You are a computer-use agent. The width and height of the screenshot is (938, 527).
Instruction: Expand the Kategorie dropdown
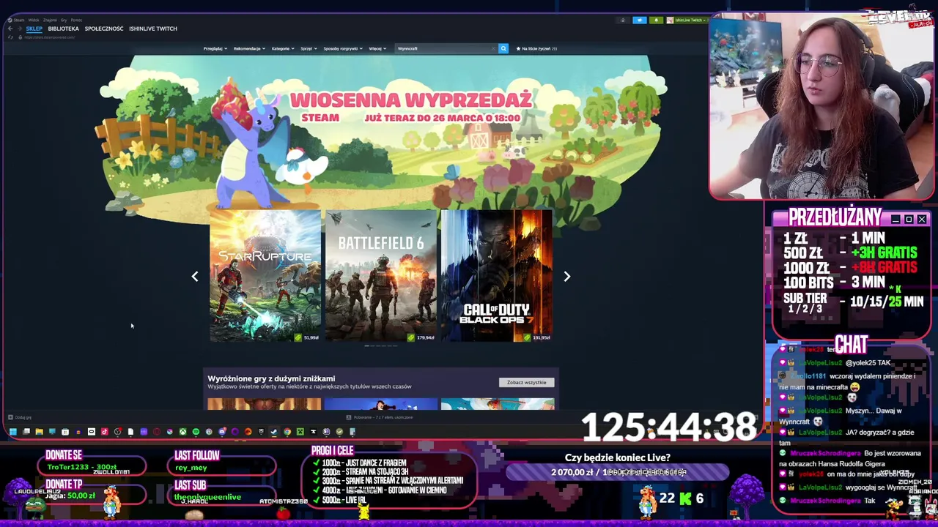click(x=283, y=48)
